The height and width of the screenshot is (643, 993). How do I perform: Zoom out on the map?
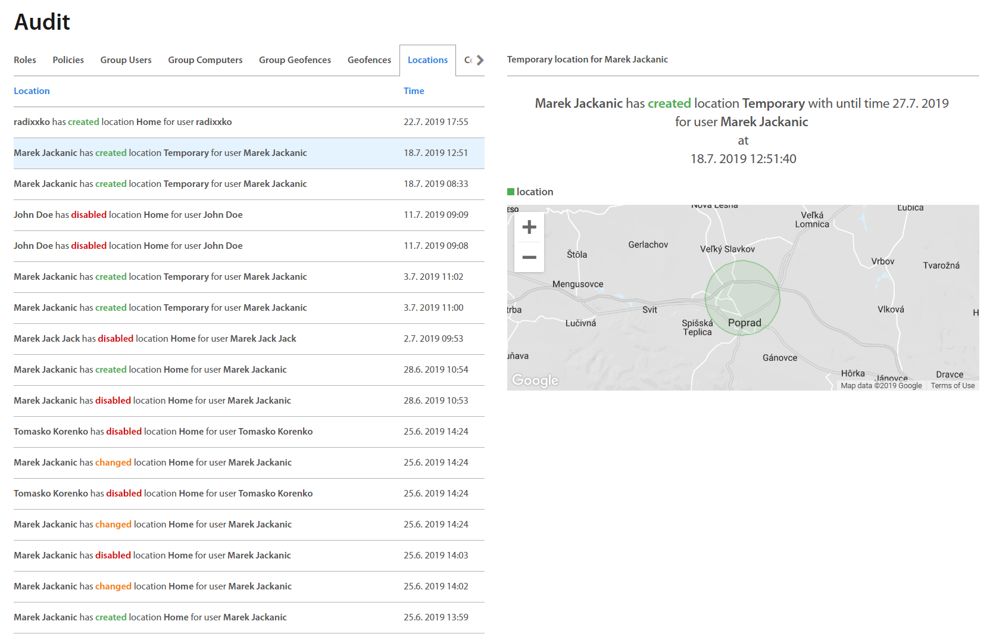[x=529, y=257]
